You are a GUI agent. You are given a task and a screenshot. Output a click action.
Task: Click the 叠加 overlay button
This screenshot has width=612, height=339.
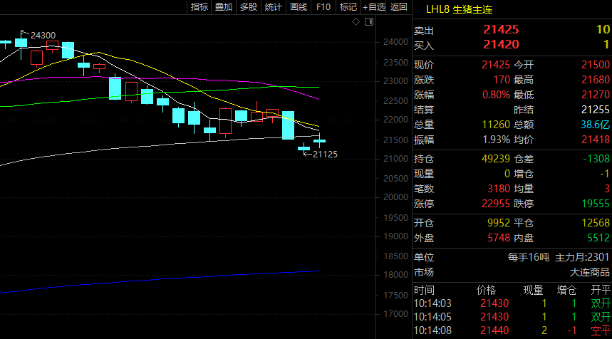point(224,7)
